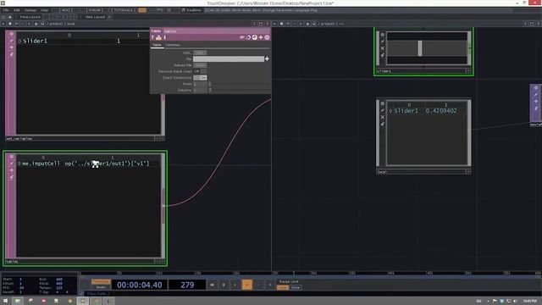Click the File path input field
The width and height of the screenshot is (542, 305).
[x=229, y=59]
